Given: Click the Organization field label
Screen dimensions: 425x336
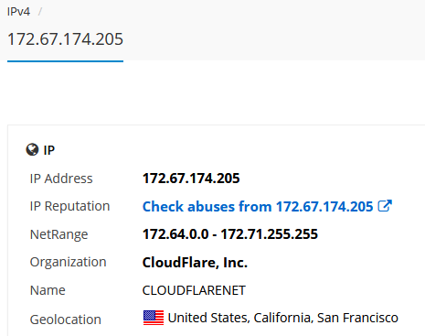Looking at the screenshot, I should coord(68,263).
